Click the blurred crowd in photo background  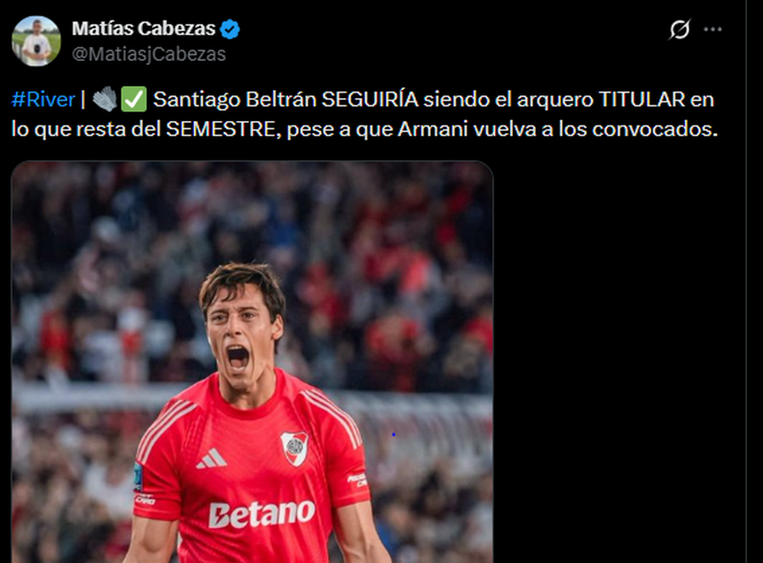381,254
